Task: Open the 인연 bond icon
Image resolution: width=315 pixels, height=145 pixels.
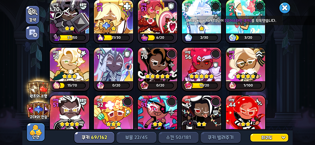Action: [36, 132]
